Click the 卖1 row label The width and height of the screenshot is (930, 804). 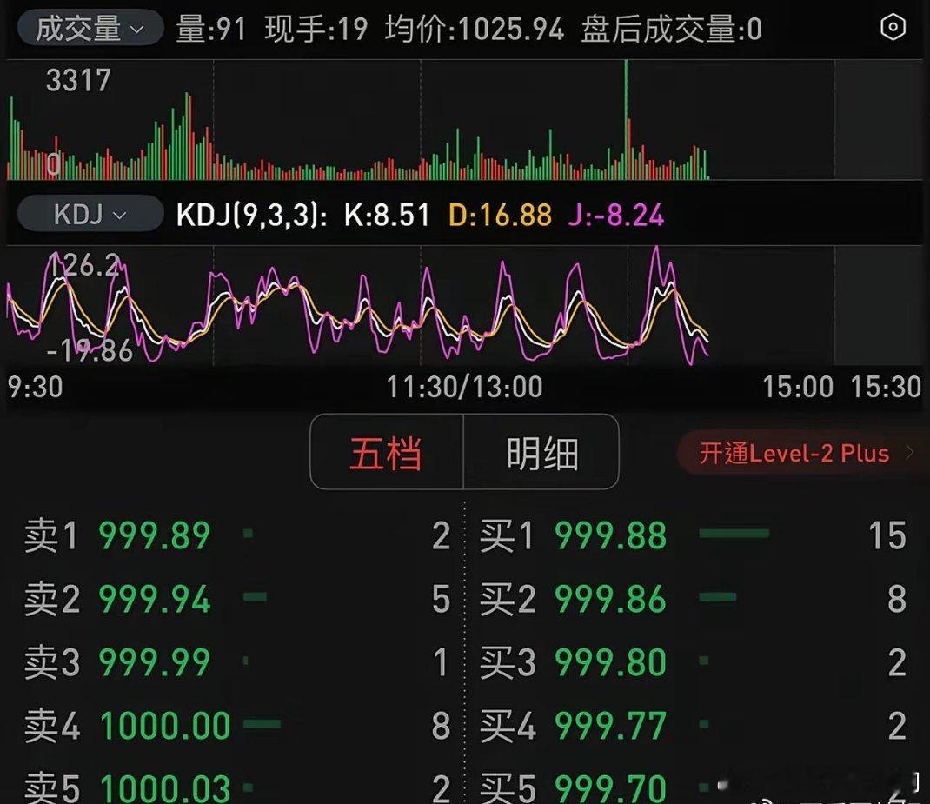coord(51,536)
